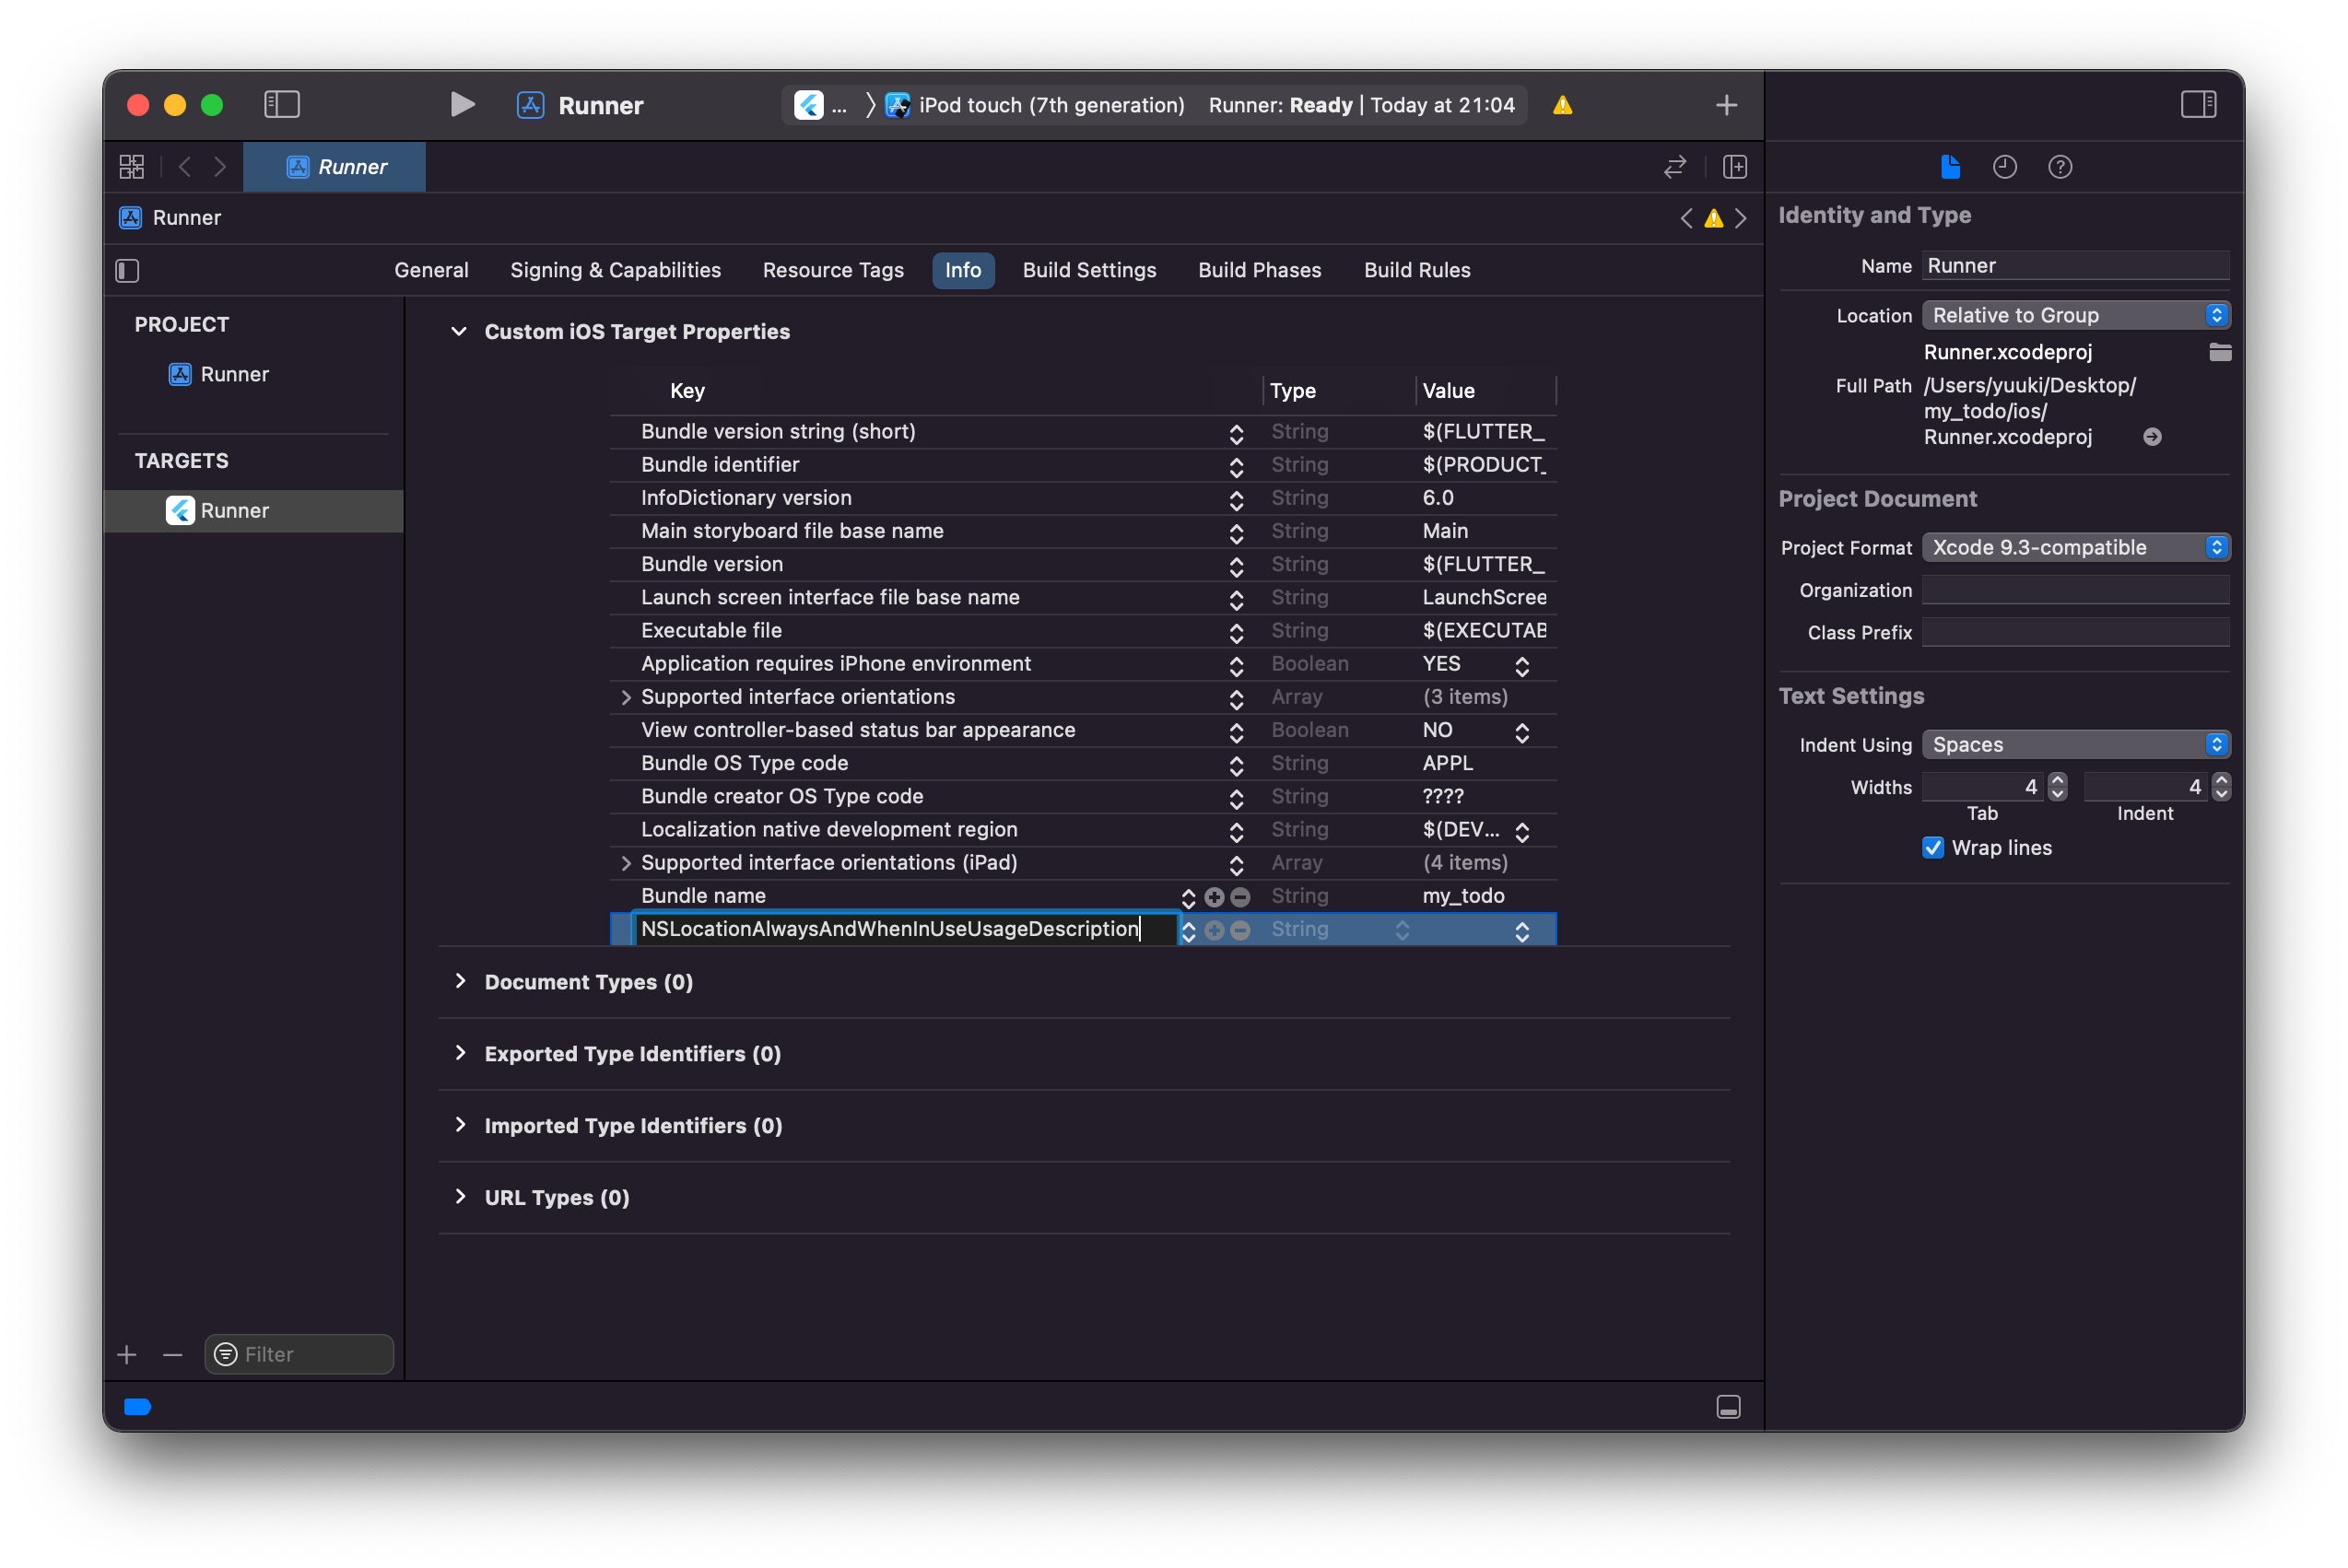Screen dimensions: 2348x1568
Task: Select the Runner editor tab
Action: point(335,167)
